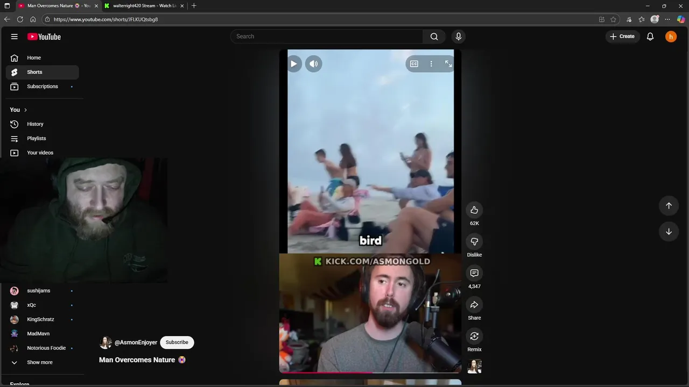Close the walterright420 Stream tab
Screen dimensions: 689x387
[182, 6]
